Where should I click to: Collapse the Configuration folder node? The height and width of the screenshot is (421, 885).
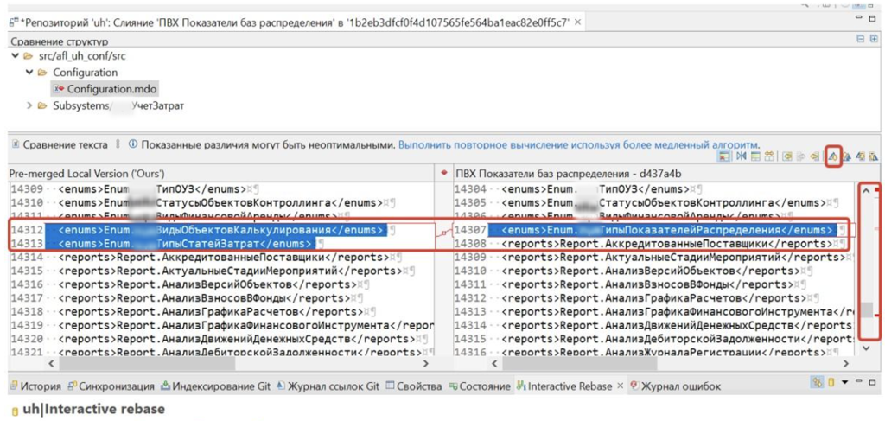pyautogui.click(x=29, y=73)
